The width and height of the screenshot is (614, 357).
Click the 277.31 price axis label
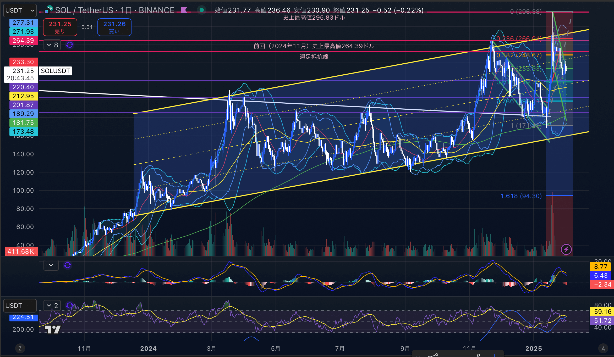point(24,23)
